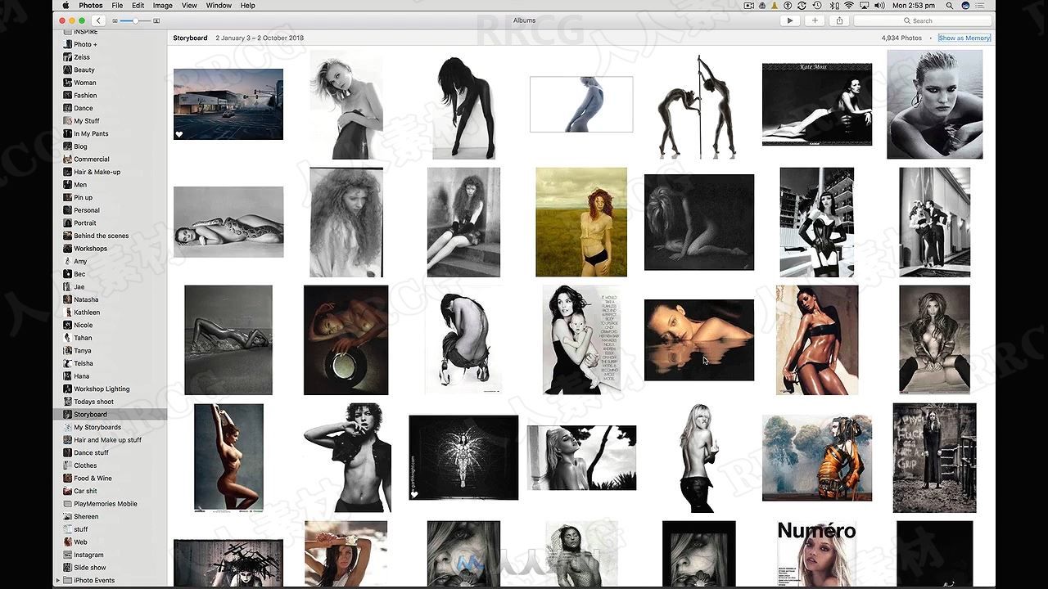Click the AirPlay display icon in menu bar

click(x=865, y=6)
